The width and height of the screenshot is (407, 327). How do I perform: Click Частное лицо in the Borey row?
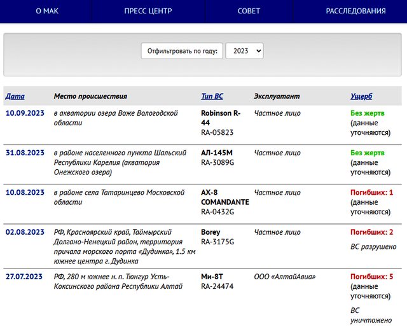tap(277, 232)
